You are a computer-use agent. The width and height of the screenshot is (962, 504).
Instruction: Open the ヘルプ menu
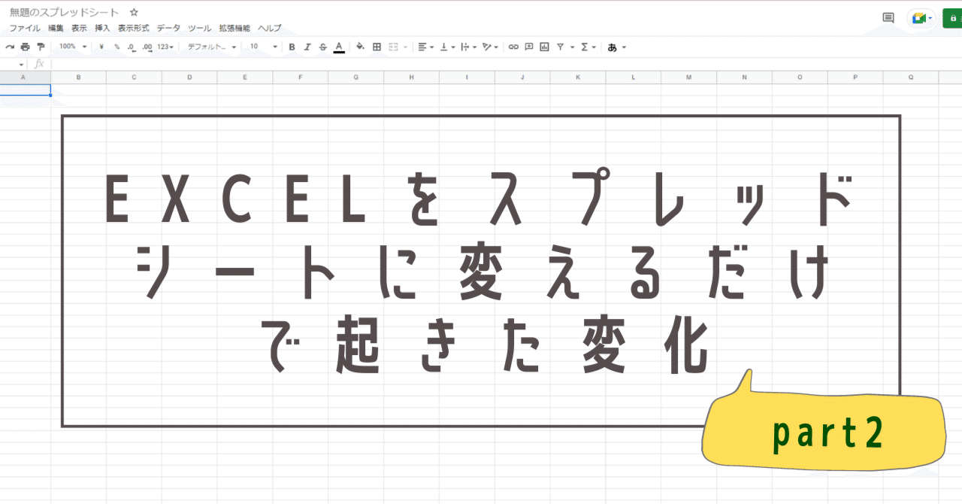[x=269, y=28]
